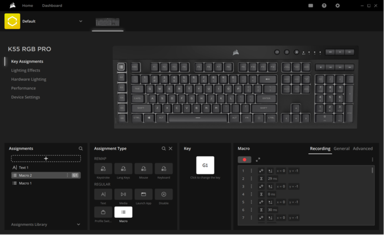Select the ENTER key on keyboard image

(266, 98)
